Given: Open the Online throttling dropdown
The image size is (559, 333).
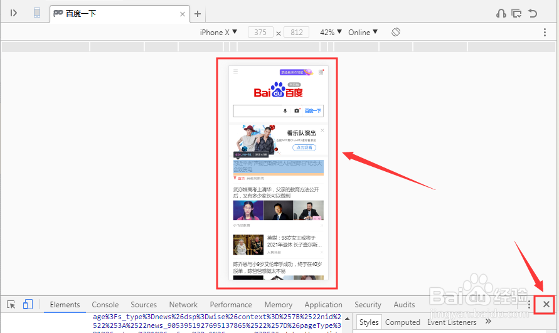Looking at the screenshot, I should [363, 33].
